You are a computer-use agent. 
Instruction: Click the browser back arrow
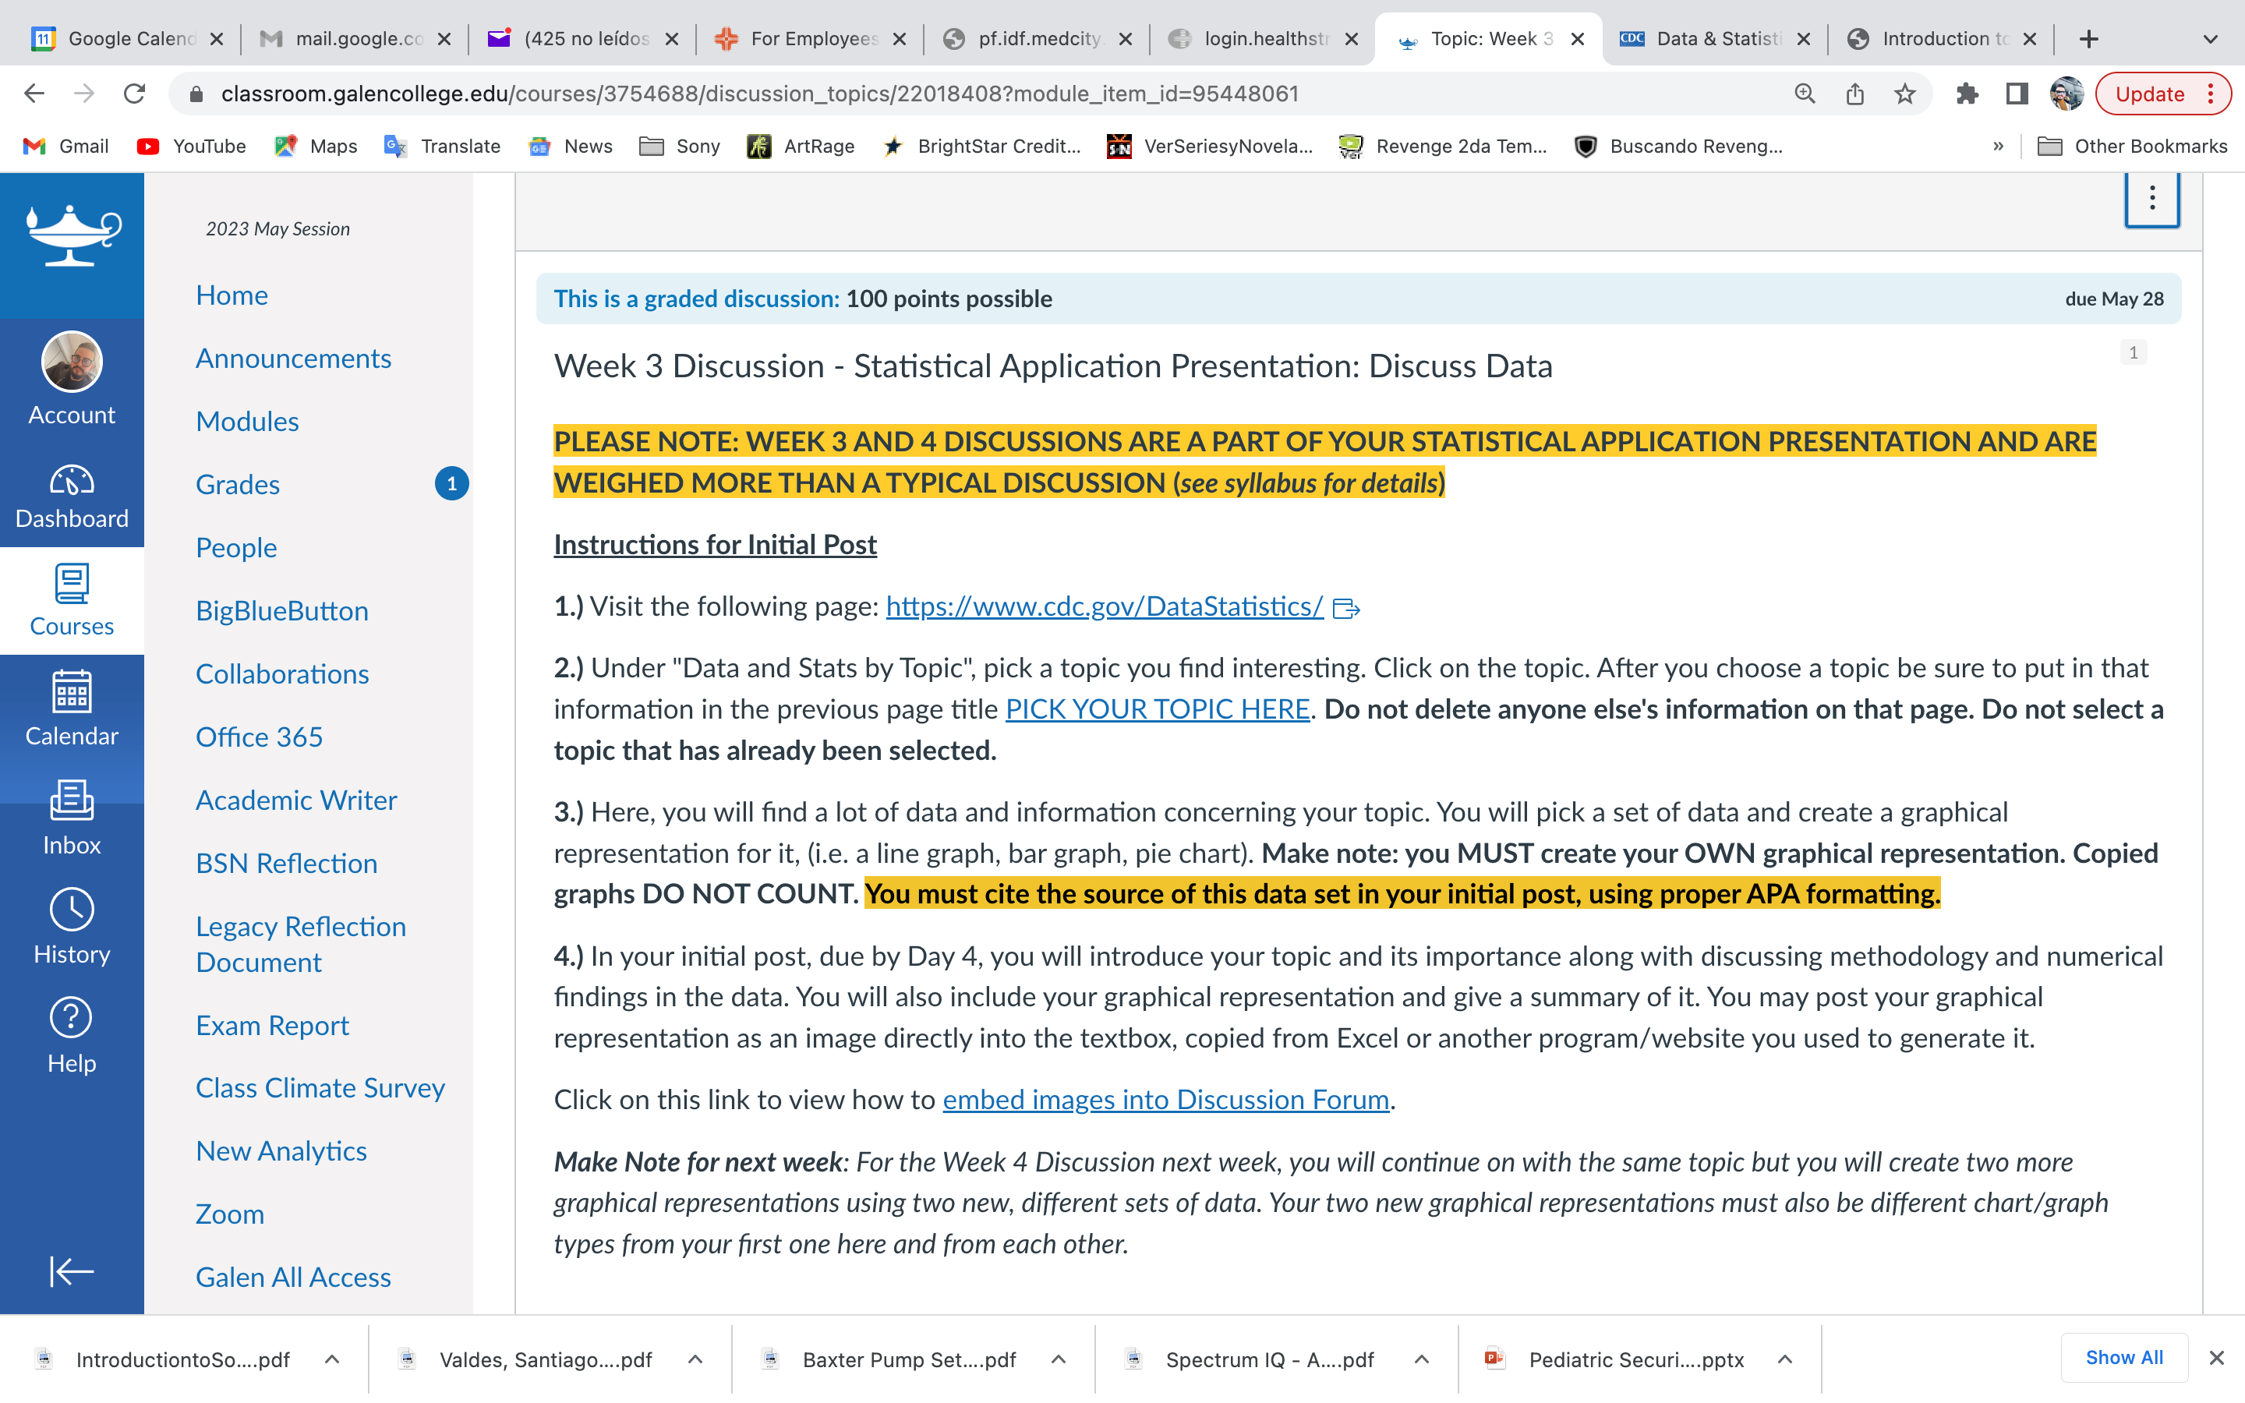tap(34, 94)
